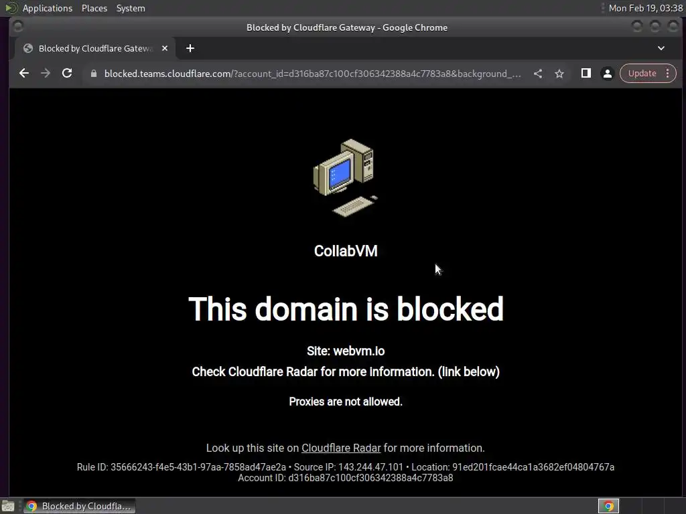This screenshot has width=686, height=514.
Task: Click the Update button in Chrome
Action: coord(642,74)
